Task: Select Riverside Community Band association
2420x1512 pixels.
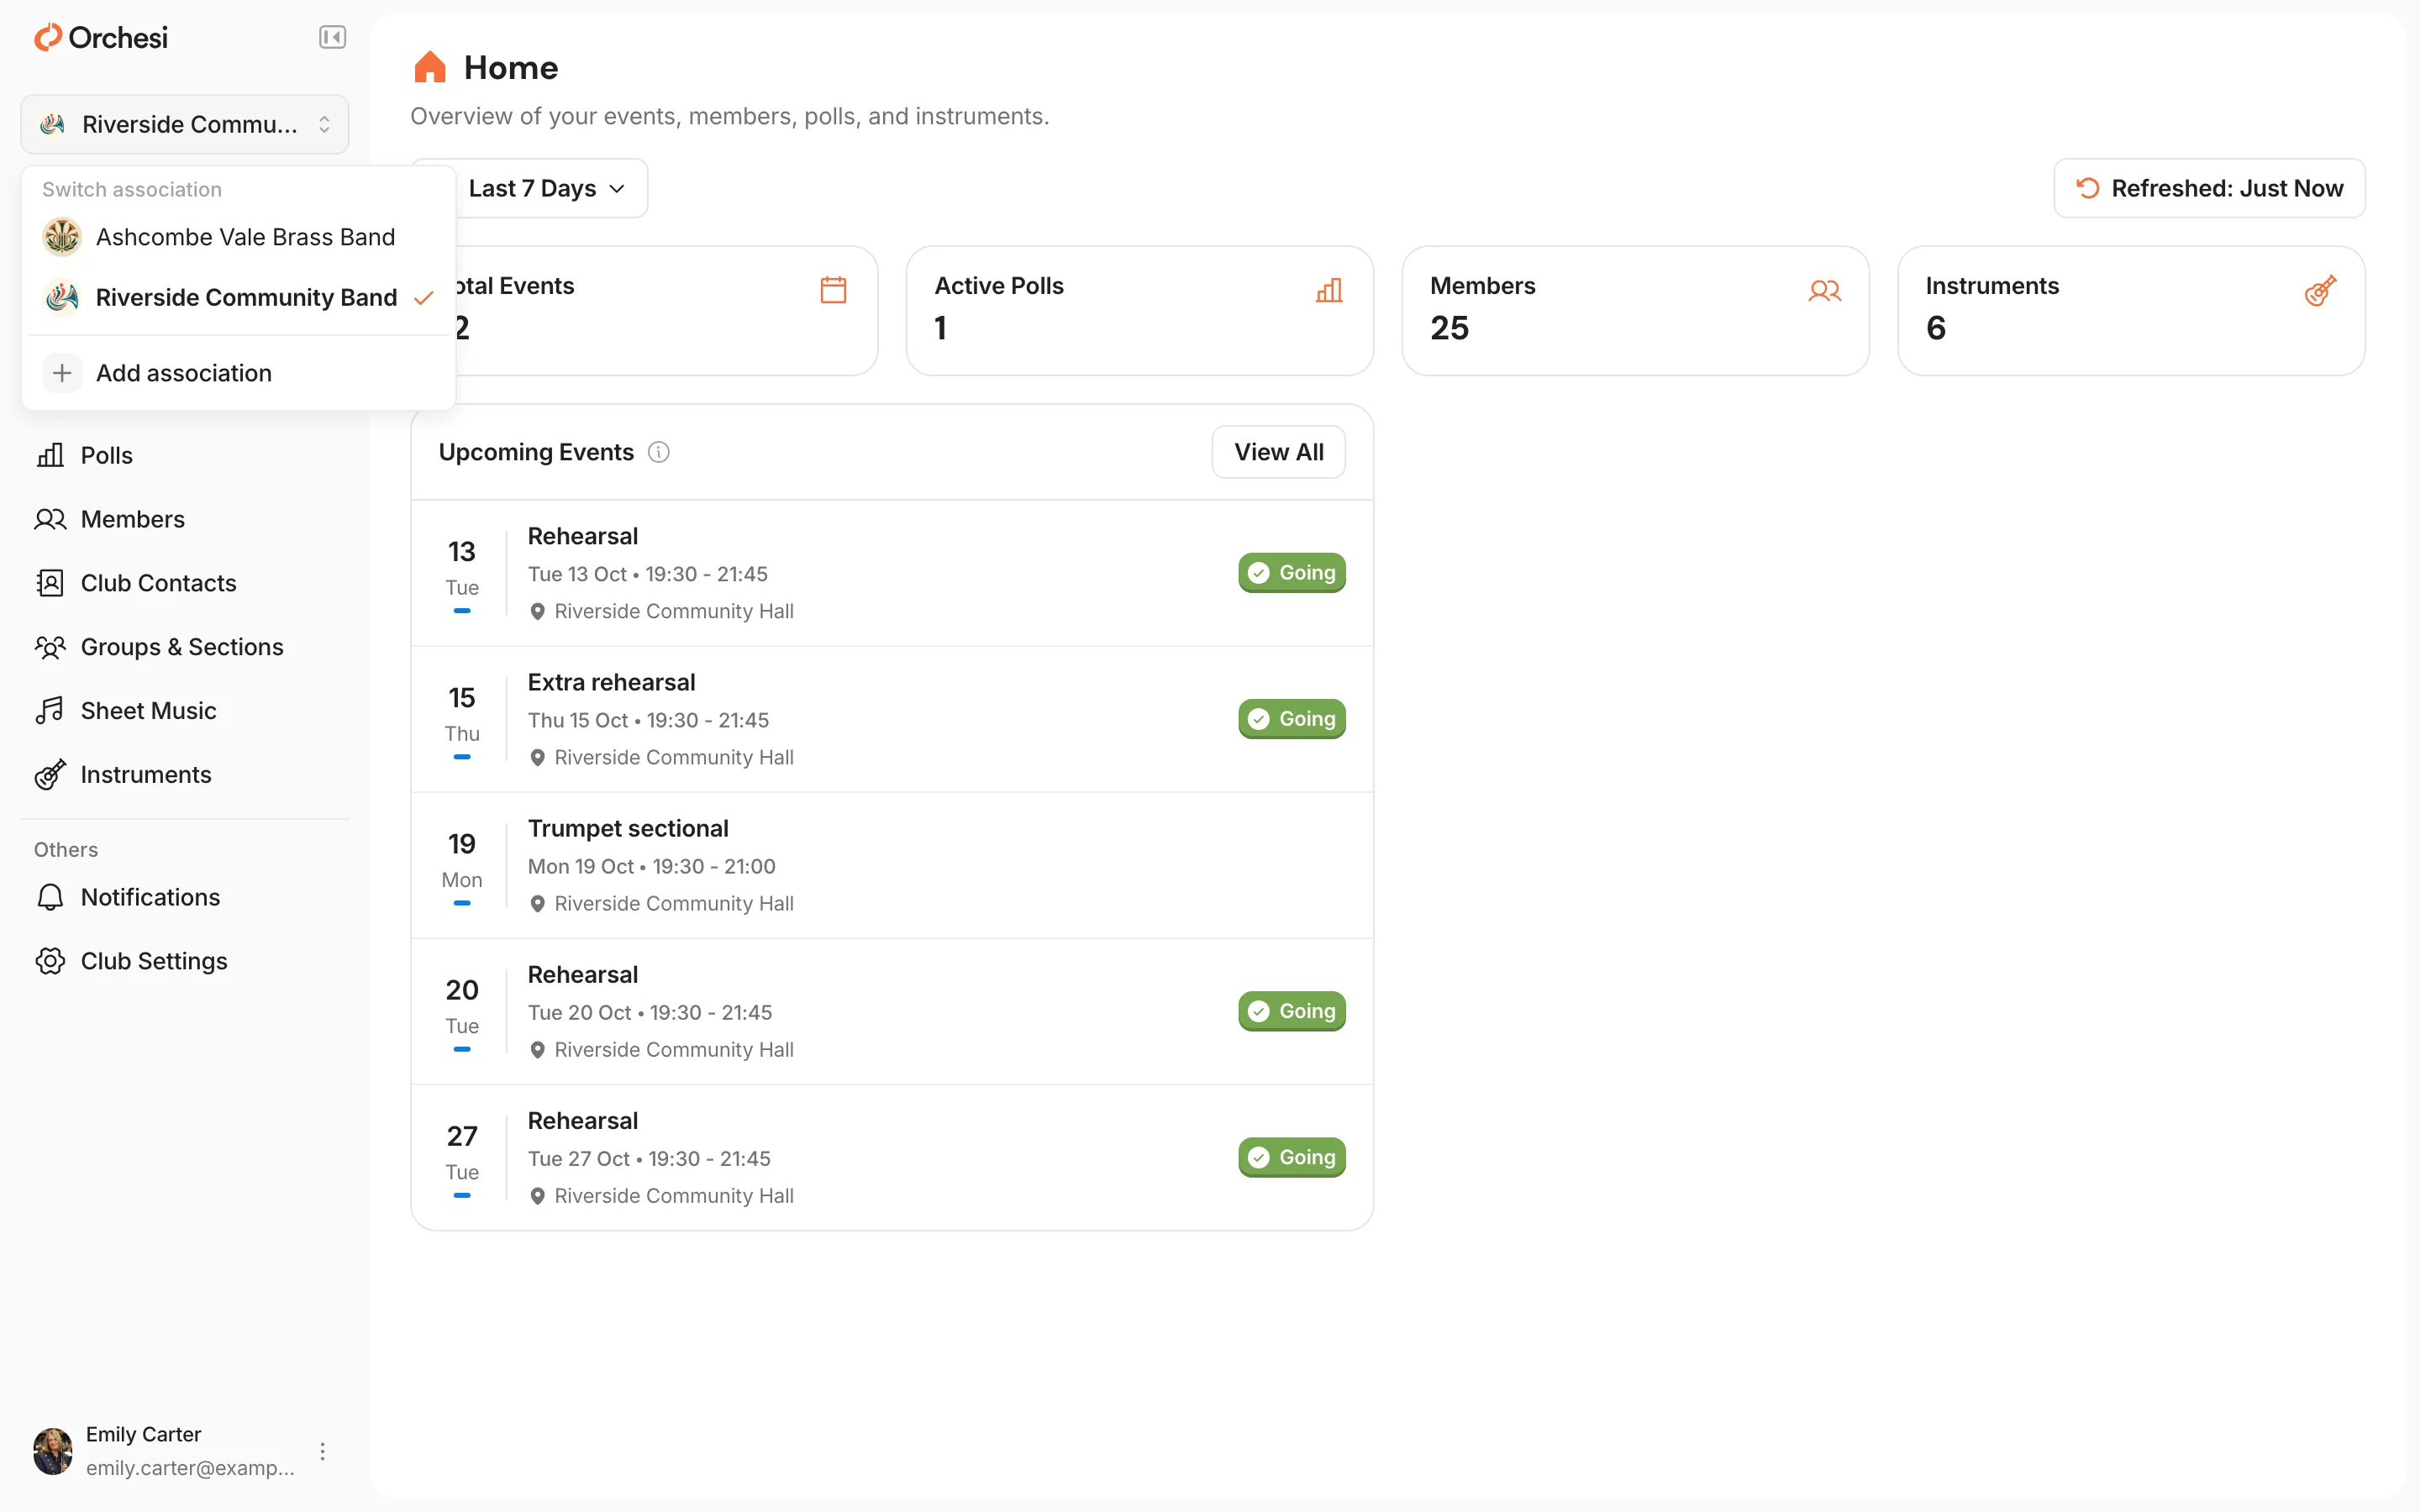Action: [238, 297]
